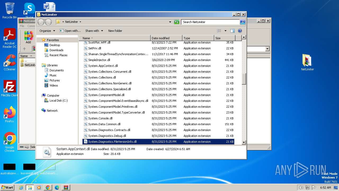Open the Organize dropdown menu

click(47, 31)
